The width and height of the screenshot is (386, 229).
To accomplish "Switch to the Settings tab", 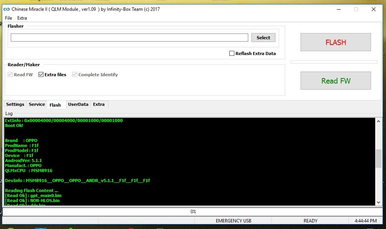I will pos(15,104).
